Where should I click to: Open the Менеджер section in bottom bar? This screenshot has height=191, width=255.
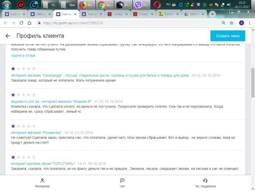[x=42, y=183]
